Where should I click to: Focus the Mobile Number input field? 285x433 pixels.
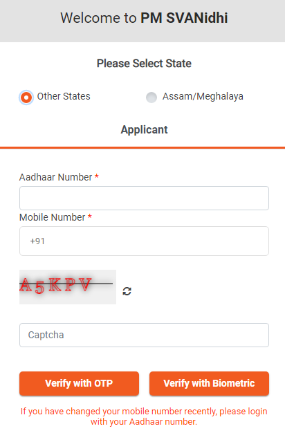pyautogui.click(x=144, y=241)
